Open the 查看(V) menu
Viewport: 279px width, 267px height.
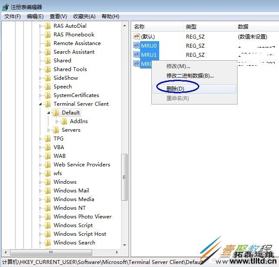click(58, 16)
